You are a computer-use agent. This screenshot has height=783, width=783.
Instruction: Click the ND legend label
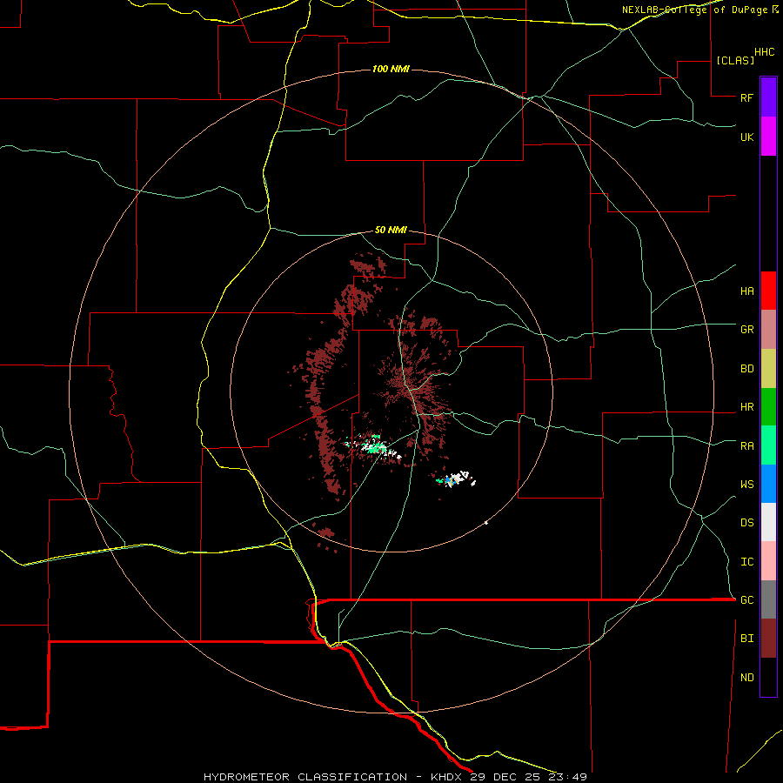[x=747, y=678]
